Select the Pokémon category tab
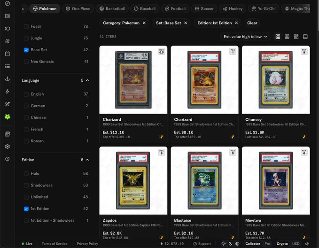Image resolution: width=319 pixels, height=248 pixels. (45, 8)
